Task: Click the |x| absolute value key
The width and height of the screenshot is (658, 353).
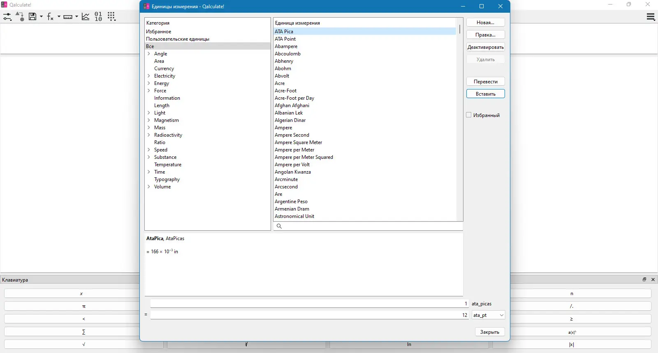Action: pos(572,344)
